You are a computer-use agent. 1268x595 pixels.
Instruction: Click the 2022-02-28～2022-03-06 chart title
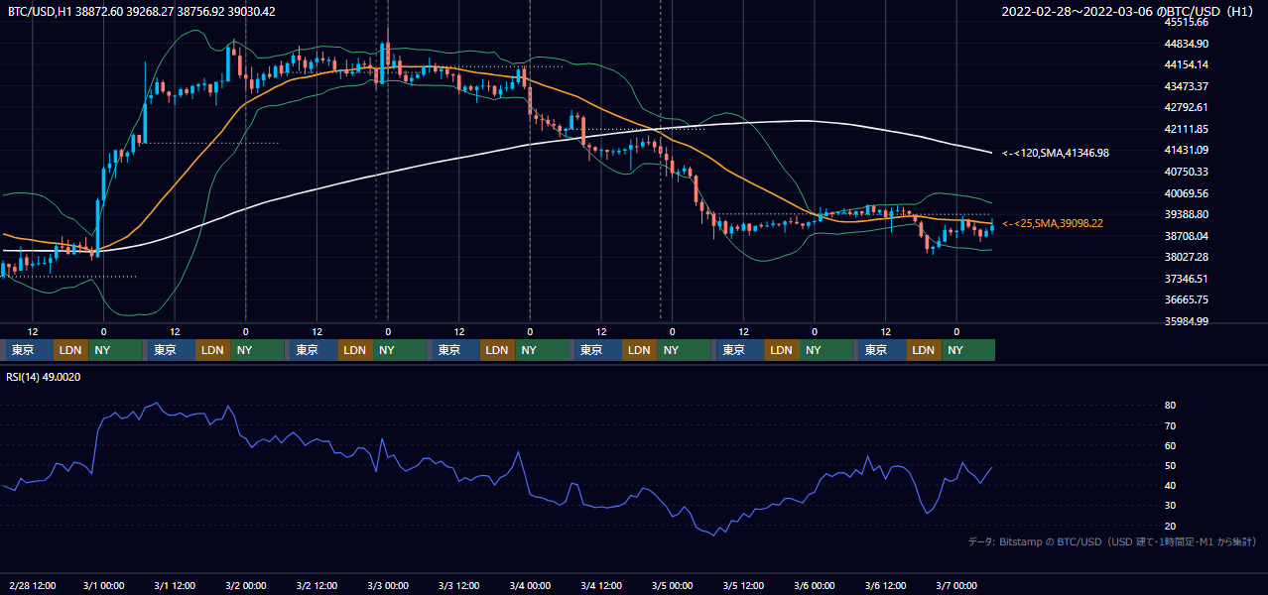[1130, 11]
